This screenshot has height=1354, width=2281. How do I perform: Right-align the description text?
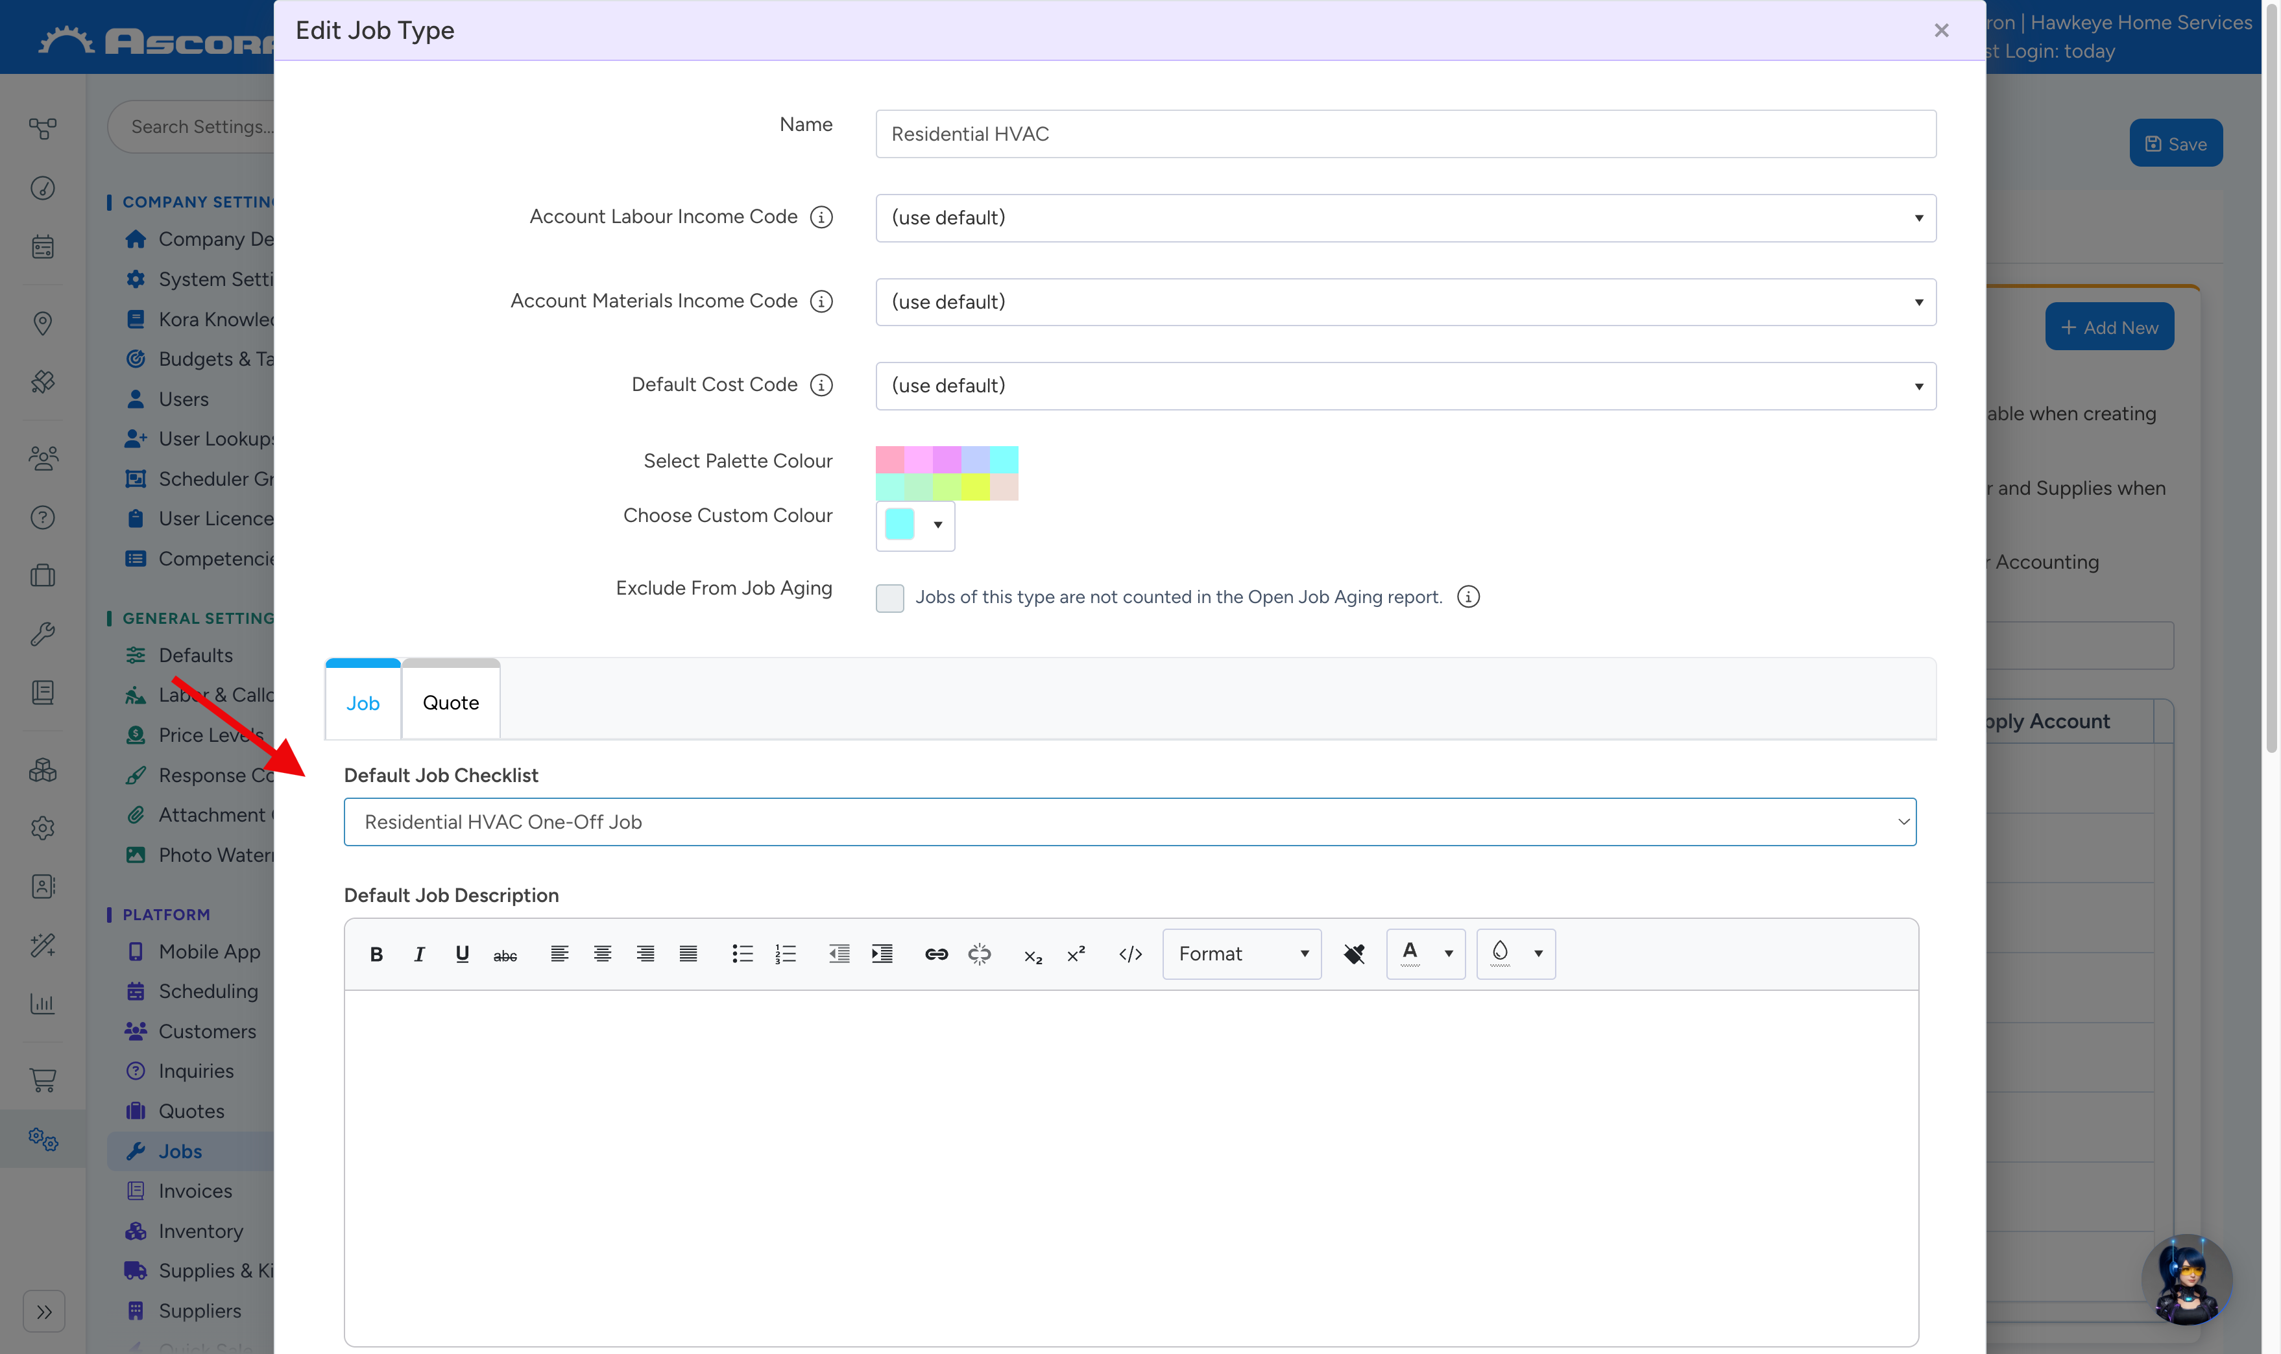(646, 955)
